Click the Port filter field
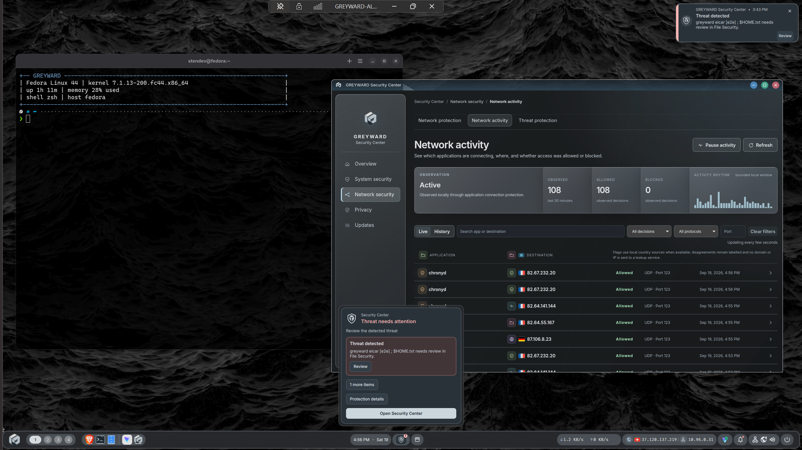802x450 pixels. pos(733,232)
